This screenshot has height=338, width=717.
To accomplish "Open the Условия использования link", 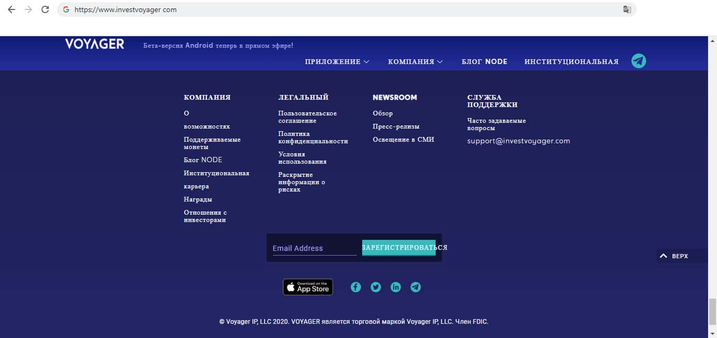I will (x=302, y=158).
